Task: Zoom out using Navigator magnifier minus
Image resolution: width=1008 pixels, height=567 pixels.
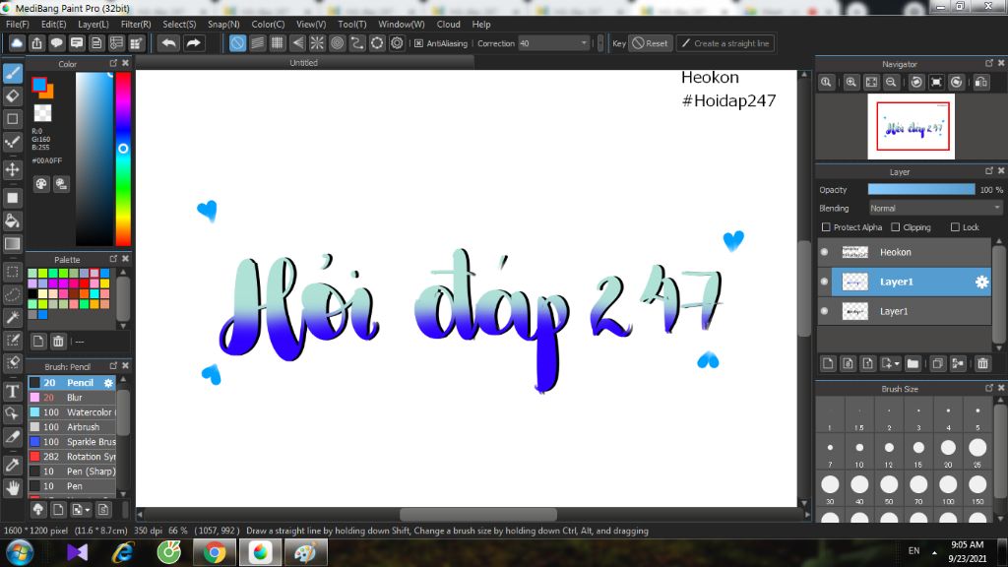Action: [x=891, y=83]
